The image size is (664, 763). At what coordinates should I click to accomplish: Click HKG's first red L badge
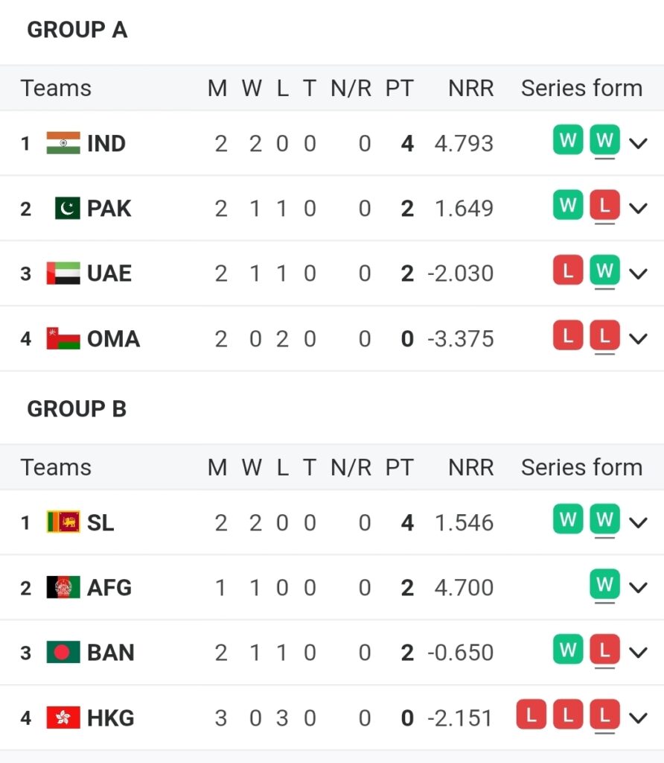(x=531, y=716)
